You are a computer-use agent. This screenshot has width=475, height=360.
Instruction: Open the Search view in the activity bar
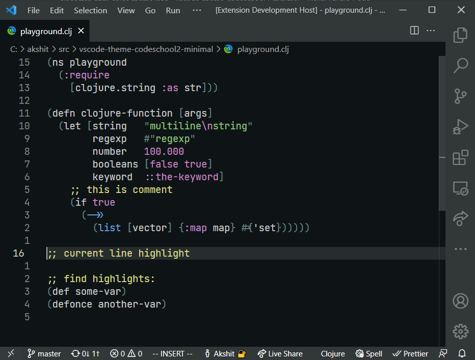pyautogui.click(x=460, y=65)
